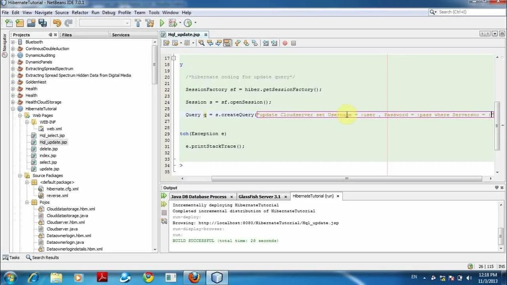Screen dimensions: 507x285
Task: Toggle a bookmark on the current line
Action: point(255,43)
